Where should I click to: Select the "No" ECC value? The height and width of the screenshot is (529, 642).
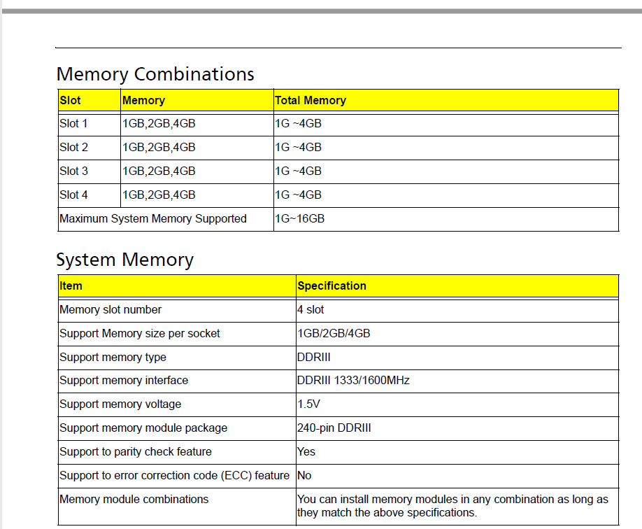[304, 476]
